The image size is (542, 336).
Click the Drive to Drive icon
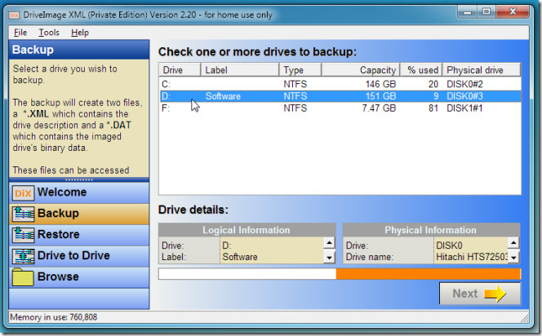coord(23,256)
